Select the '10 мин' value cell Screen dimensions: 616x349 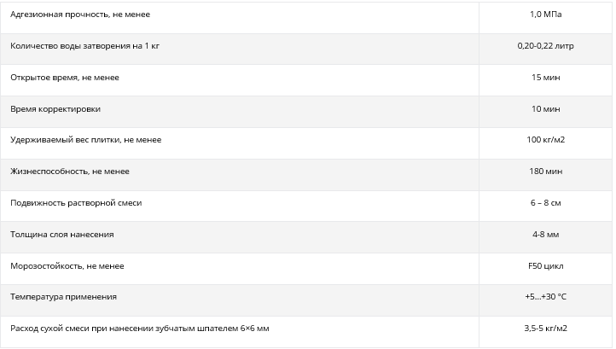pyautogui.click(x=545, y=109)
